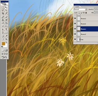Reset default black and white colors
This screenshot has width=98, height=96.
tap(2, 47)
